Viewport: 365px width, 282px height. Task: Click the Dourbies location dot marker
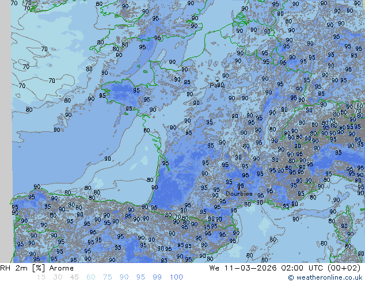239,188
